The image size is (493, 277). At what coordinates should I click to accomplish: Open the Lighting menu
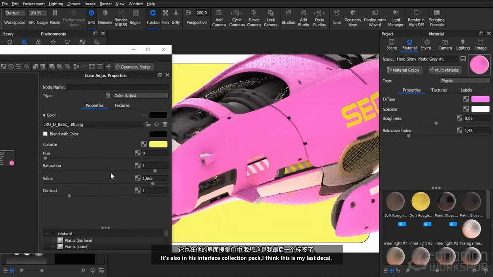(56, 4)
